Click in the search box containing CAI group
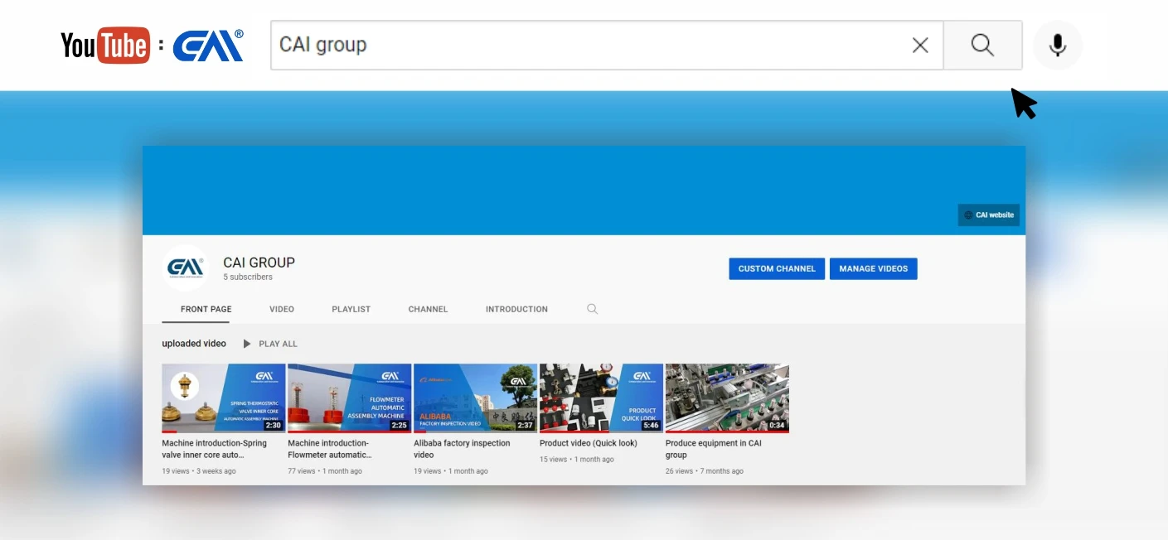 click(580, 46)
